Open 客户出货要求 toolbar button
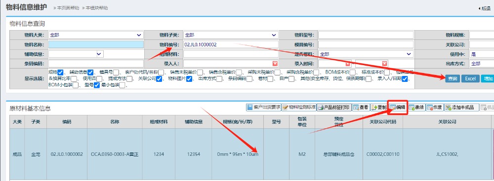This screenshot has width=494, height=181. [x=263, y=107]
